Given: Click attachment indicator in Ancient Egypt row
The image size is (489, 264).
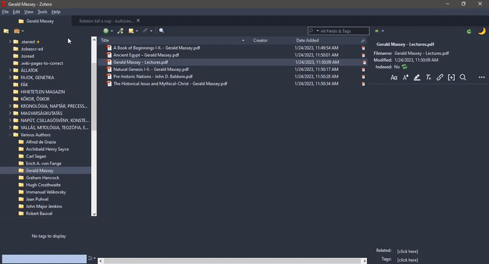Looking at the screenshot, I should [x=363, y=55].
